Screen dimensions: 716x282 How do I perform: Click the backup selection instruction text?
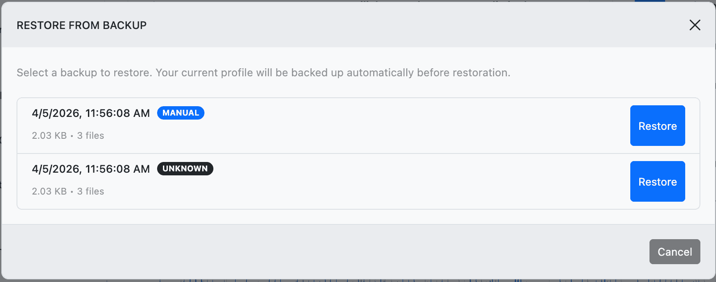pos(263,72)
